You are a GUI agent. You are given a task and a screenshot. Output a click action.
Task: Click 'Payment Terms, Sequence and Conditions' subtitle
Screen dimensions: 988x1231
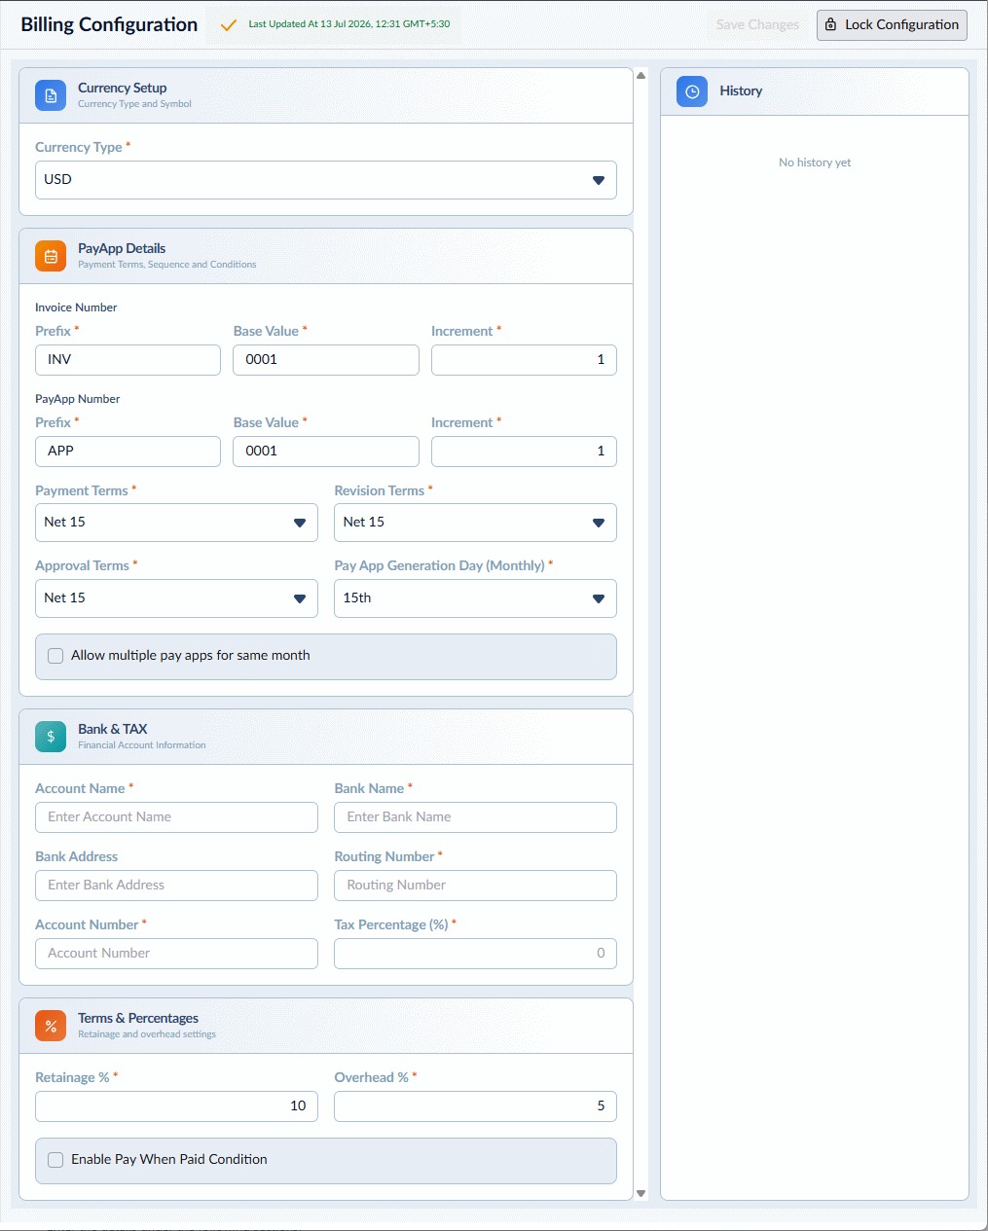[x=167, y=265]
